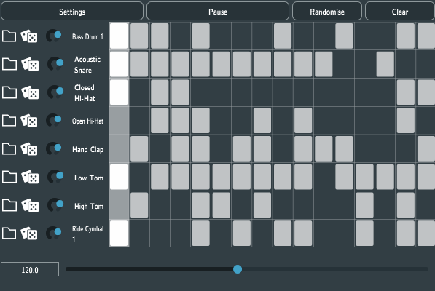Click the Low Tom volume knob

pyautogui.click(x=55, y=177)
